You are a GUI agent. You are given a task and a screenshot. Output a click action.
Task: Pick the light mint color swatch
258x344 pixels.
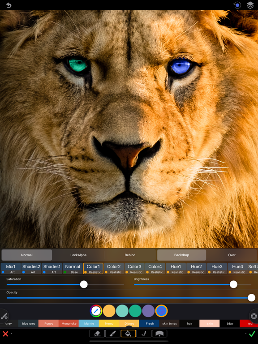click(x=122, y=311)
